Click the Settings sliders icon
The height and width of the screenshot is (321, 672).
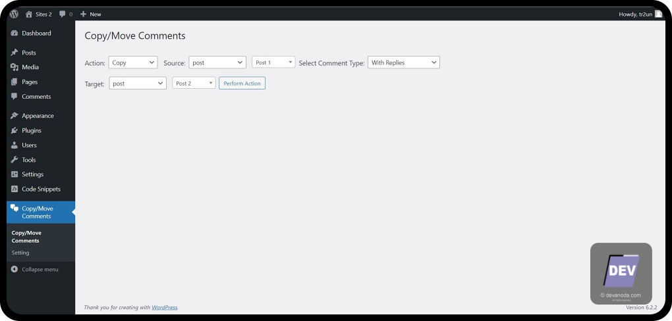click(x=14, y=174)
